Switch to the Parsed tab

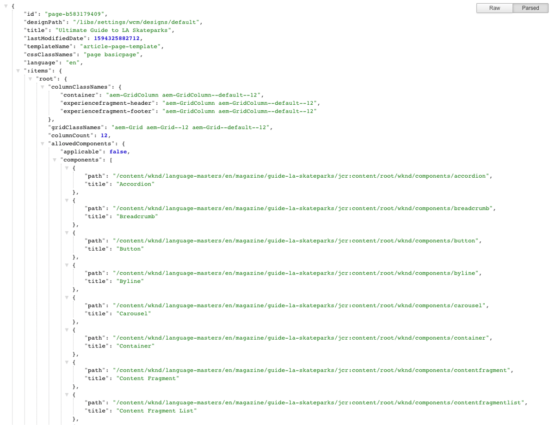click(x=530, y=8)
